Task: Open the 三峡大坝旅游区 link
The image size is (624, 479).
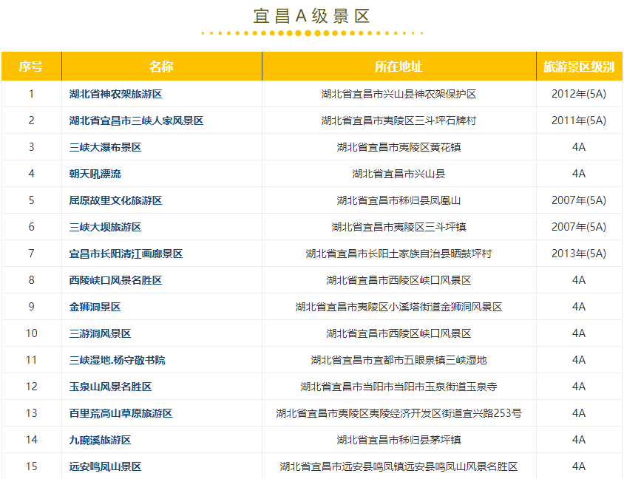Action: tap(105, 227)
